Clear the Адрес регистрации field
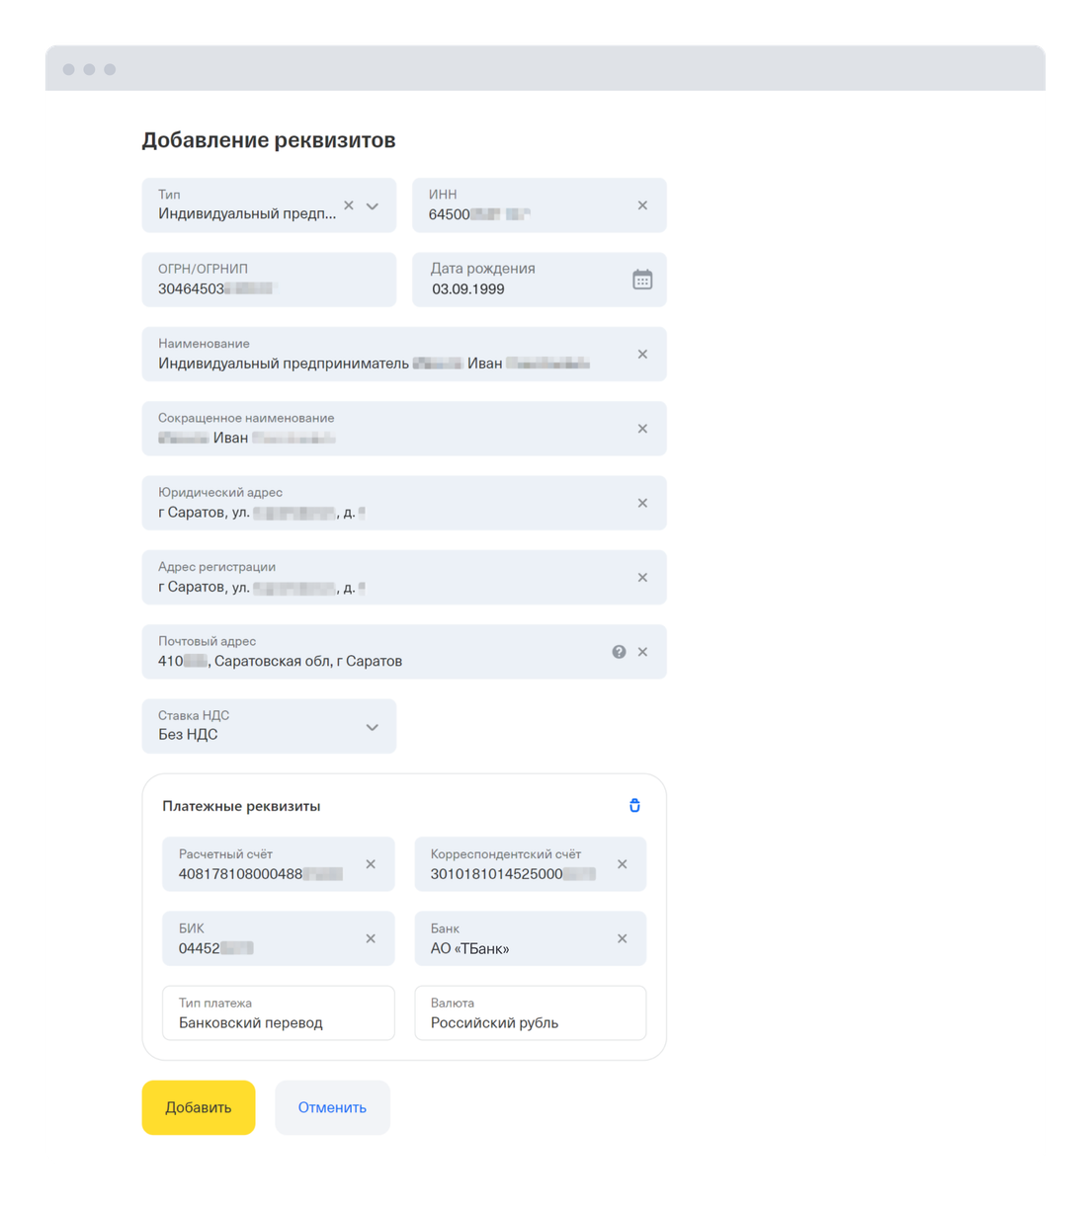The width and height of the screenshot is (1091, 1209). coord(642,577)
